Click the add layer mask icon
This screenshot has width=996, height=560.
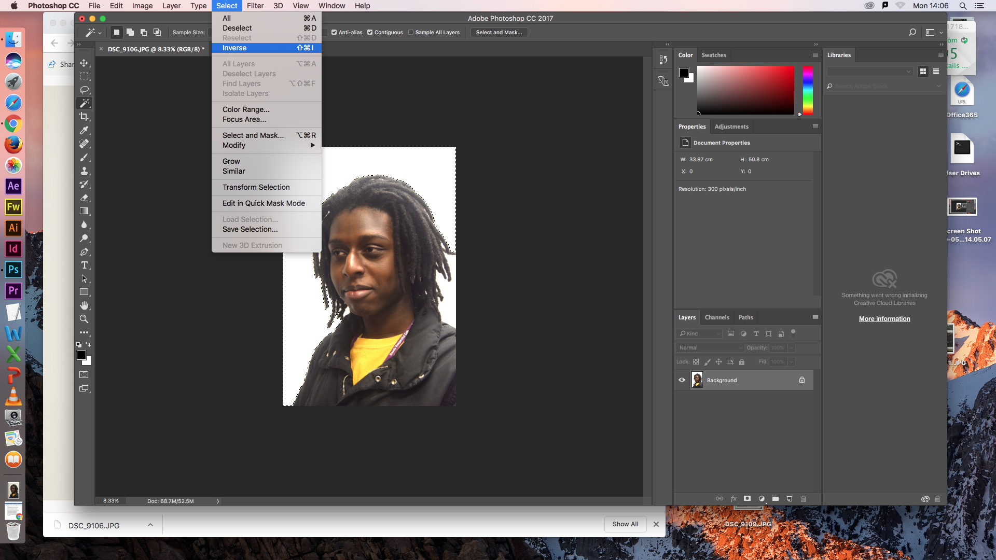point(747,499)
